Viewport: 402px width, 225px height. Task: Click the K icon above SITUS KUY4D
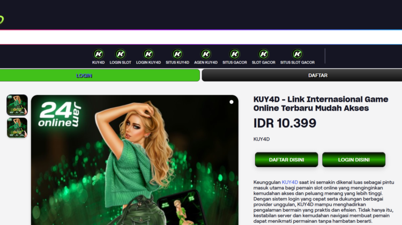[x=177, y=54]
